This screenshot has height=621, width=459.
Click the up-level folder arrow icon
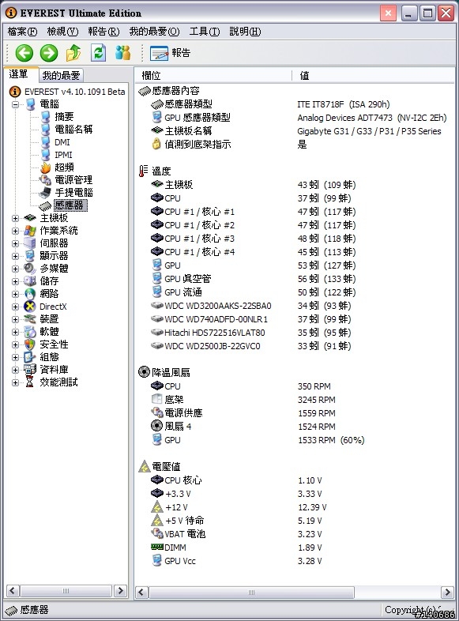point(73,53)
